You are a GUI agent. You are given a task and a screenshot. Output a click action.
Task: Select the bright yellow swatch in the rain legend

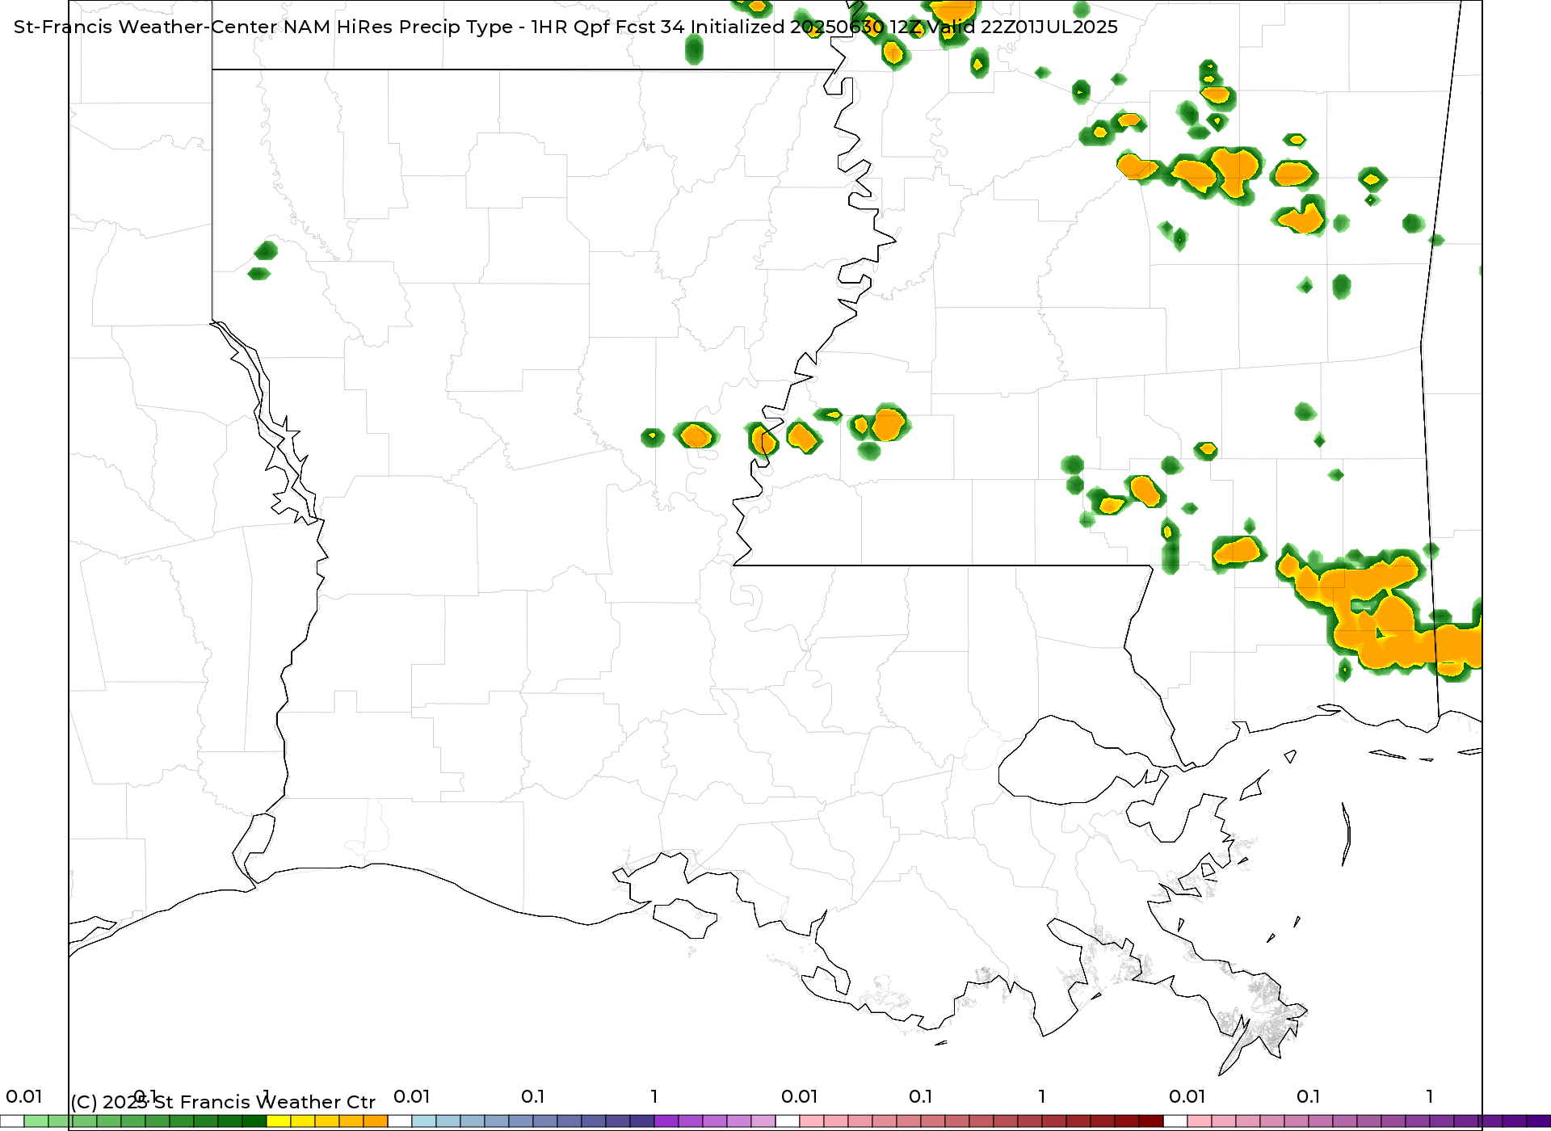click(279, 1121)
